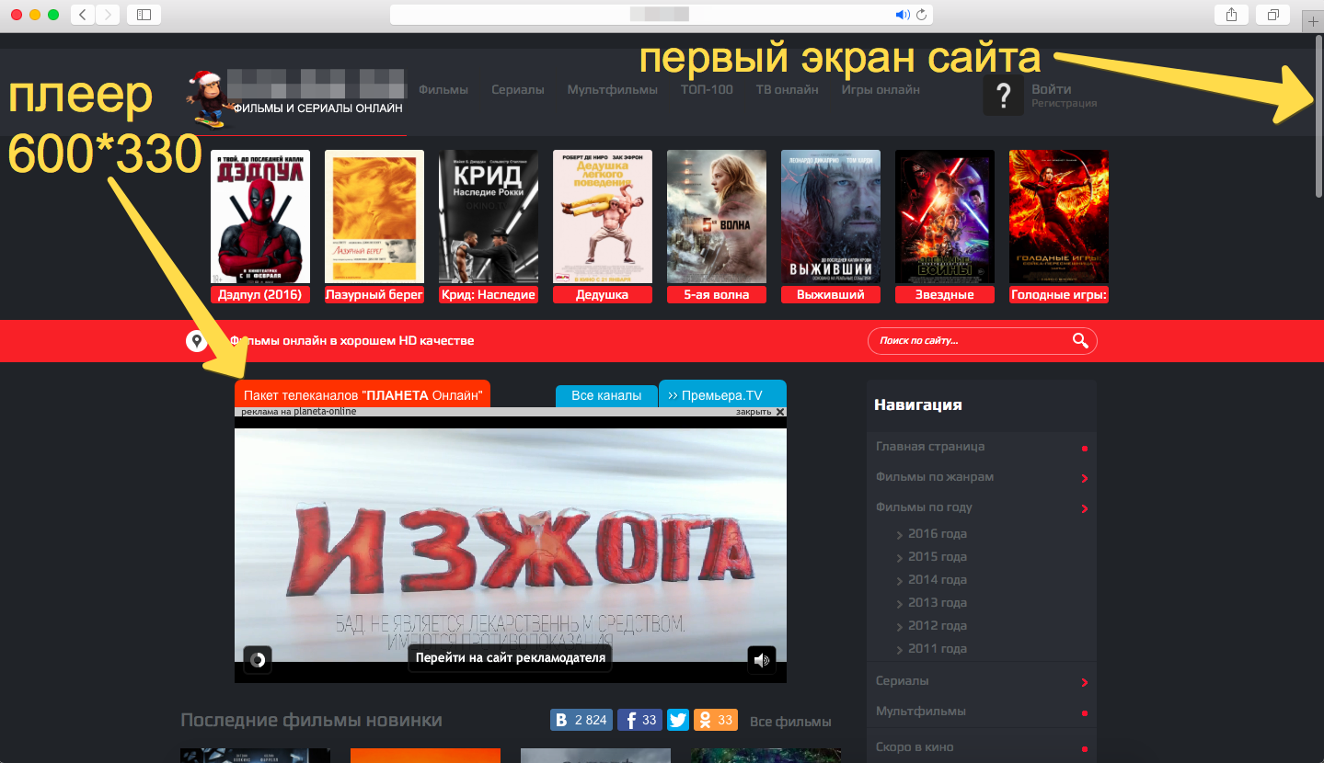Open 5-ая волна poster

717,216
